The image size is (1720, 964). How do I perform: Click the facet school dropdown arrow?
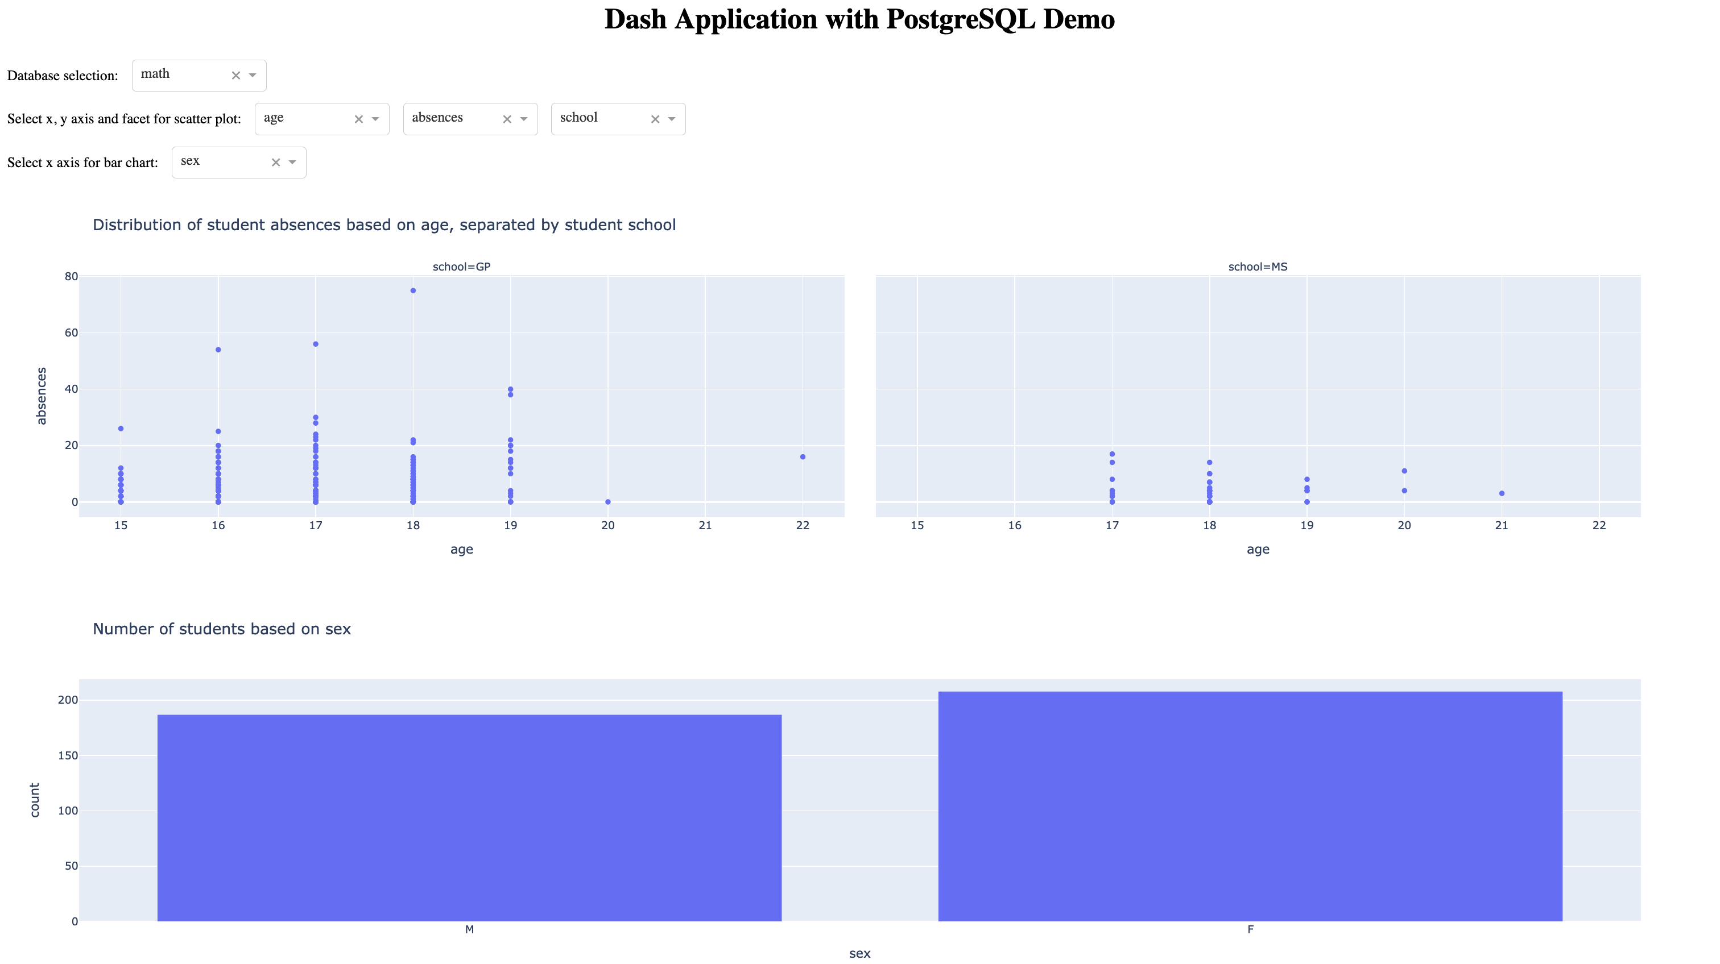coord(671,118)
